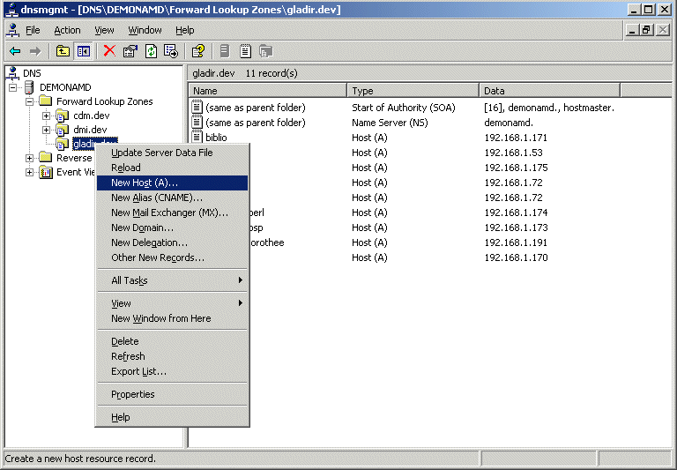Collapse the DEMONAMD server node
This screenshot has height=470, width=677.
[x=14, y=87]
